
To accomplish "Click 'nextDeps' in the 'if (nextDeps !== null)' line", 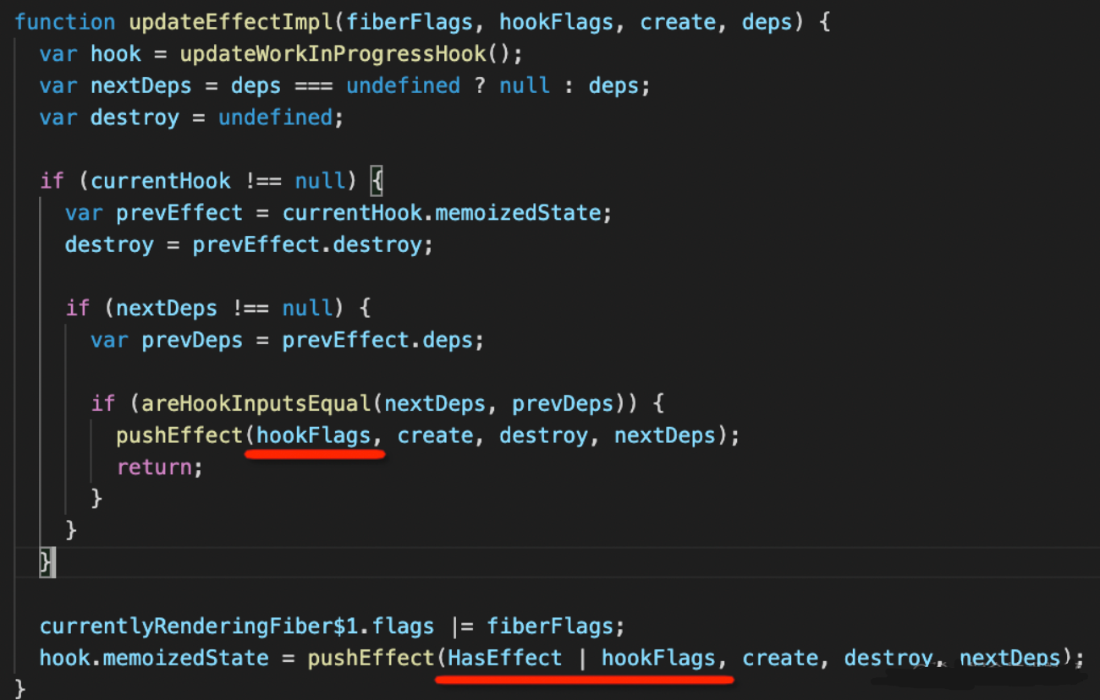I will [x=167, y=308].
